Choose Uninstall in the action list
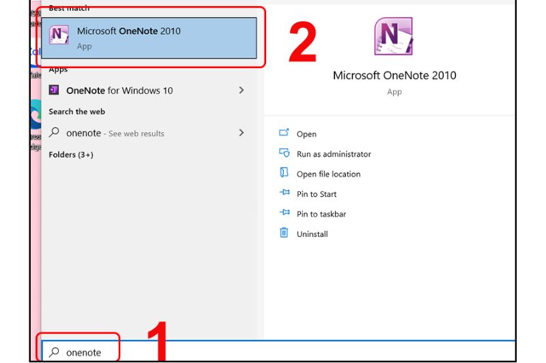Image resolution: width=546 pixels, height=363 pixels. coord(312,234)
